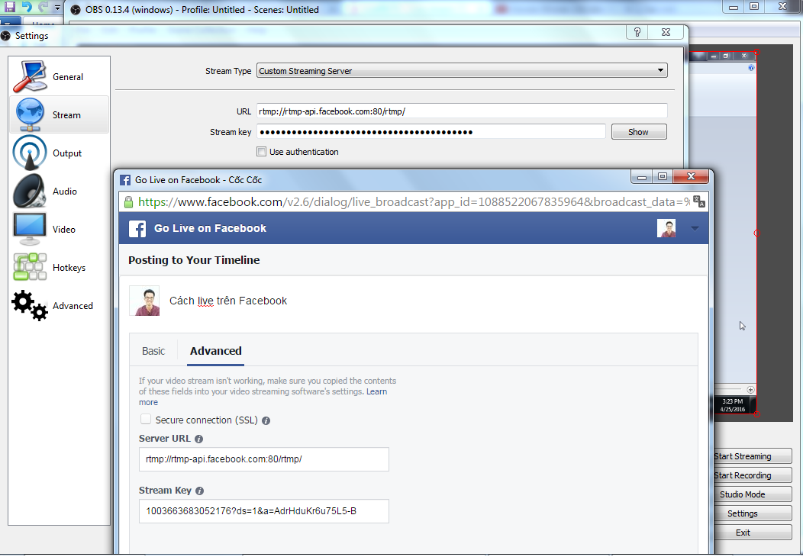Open the Hotkeys settings icon
The height and width of the screenshot is (560, 803).
[x=29, y=266]
